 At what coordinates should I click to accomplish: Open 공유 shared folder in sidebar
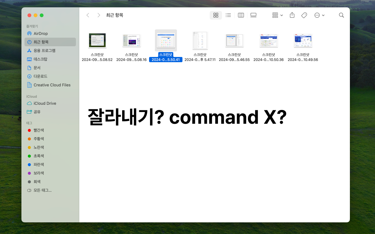[x=50, y=112]
